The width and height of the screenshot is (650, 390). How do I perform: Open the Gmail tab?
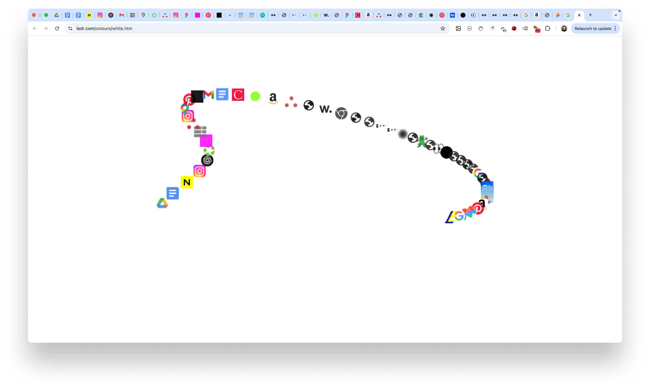tap(122, 15)
